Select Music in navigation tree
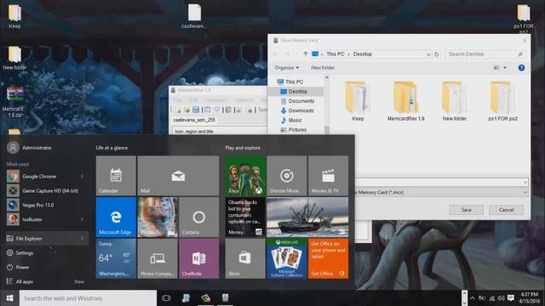The height and width of the screenshot is (306, 545). (x=295, y=120)
